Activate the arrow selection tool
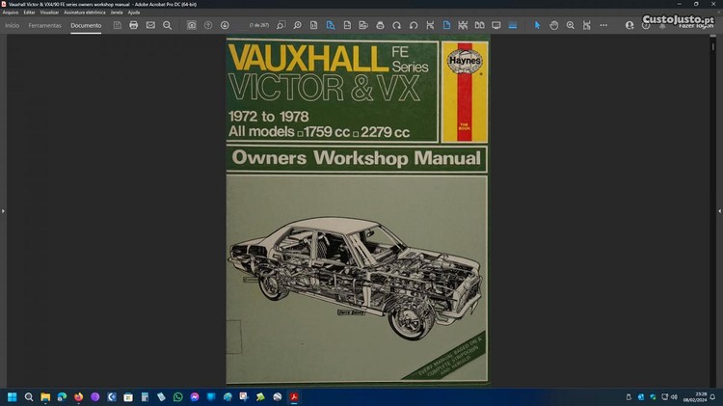This screenshot has width=723, height=406. pos(538,25)
